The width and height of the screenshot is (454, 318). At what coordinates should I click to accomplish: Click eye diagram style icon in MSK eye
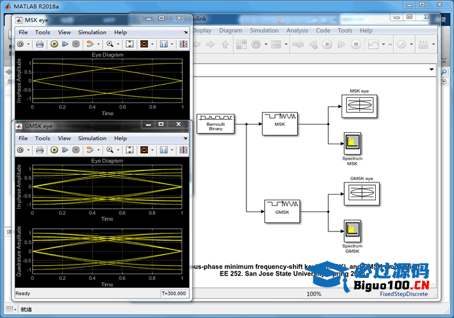coord(144,44)
